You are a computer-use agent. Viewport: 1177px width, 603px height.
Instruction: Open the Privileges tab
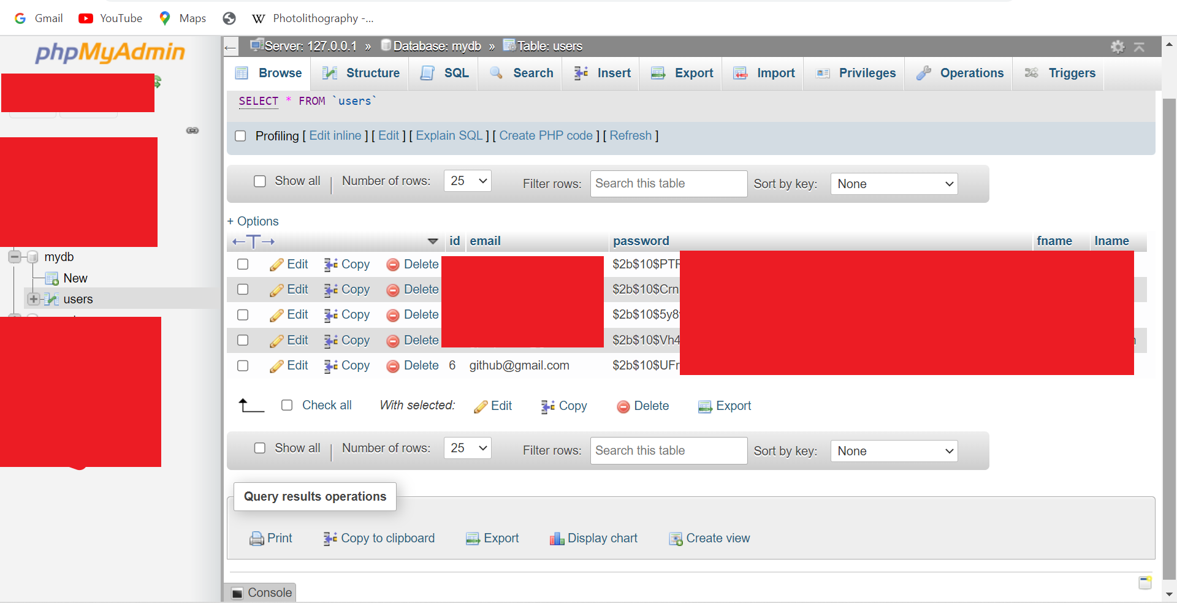click(x=856, y=73)
